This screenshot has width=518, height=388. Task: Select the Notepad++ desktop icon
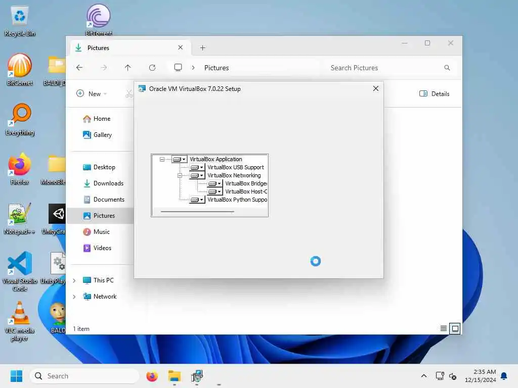click(x=20, y=218)
